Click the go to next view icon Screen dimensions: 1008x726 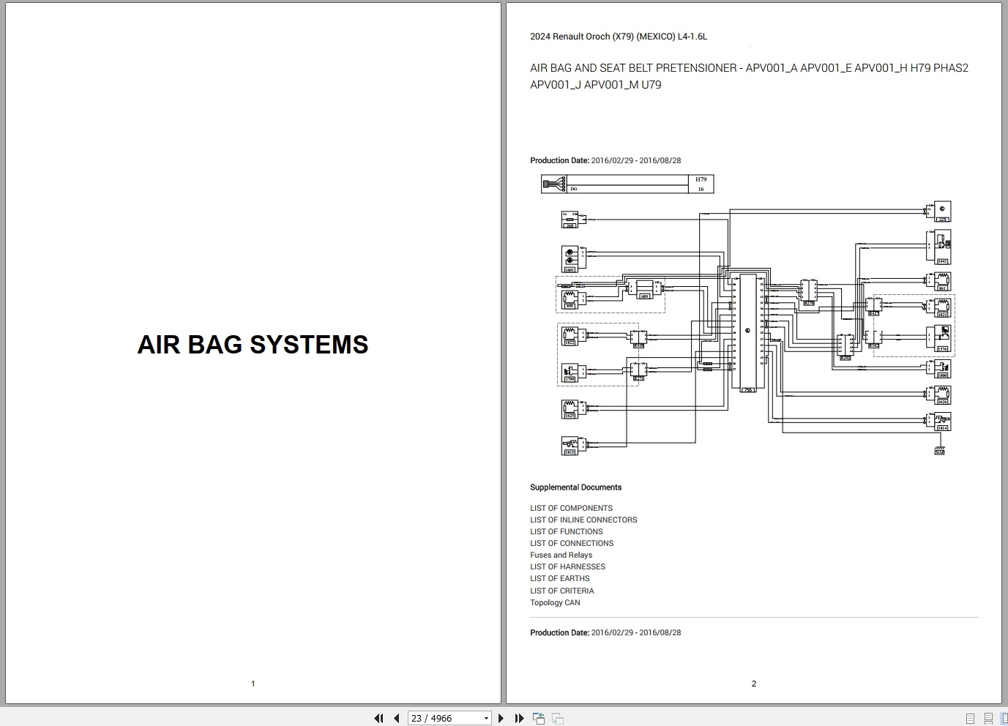click(x=557, y=718)
